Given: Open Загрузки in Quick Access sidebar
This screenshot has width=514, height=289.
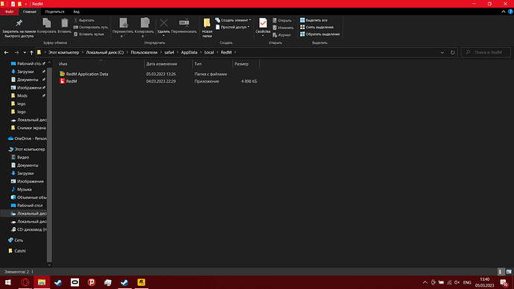Looking at the screenshot, I should [x=25, y=72].
